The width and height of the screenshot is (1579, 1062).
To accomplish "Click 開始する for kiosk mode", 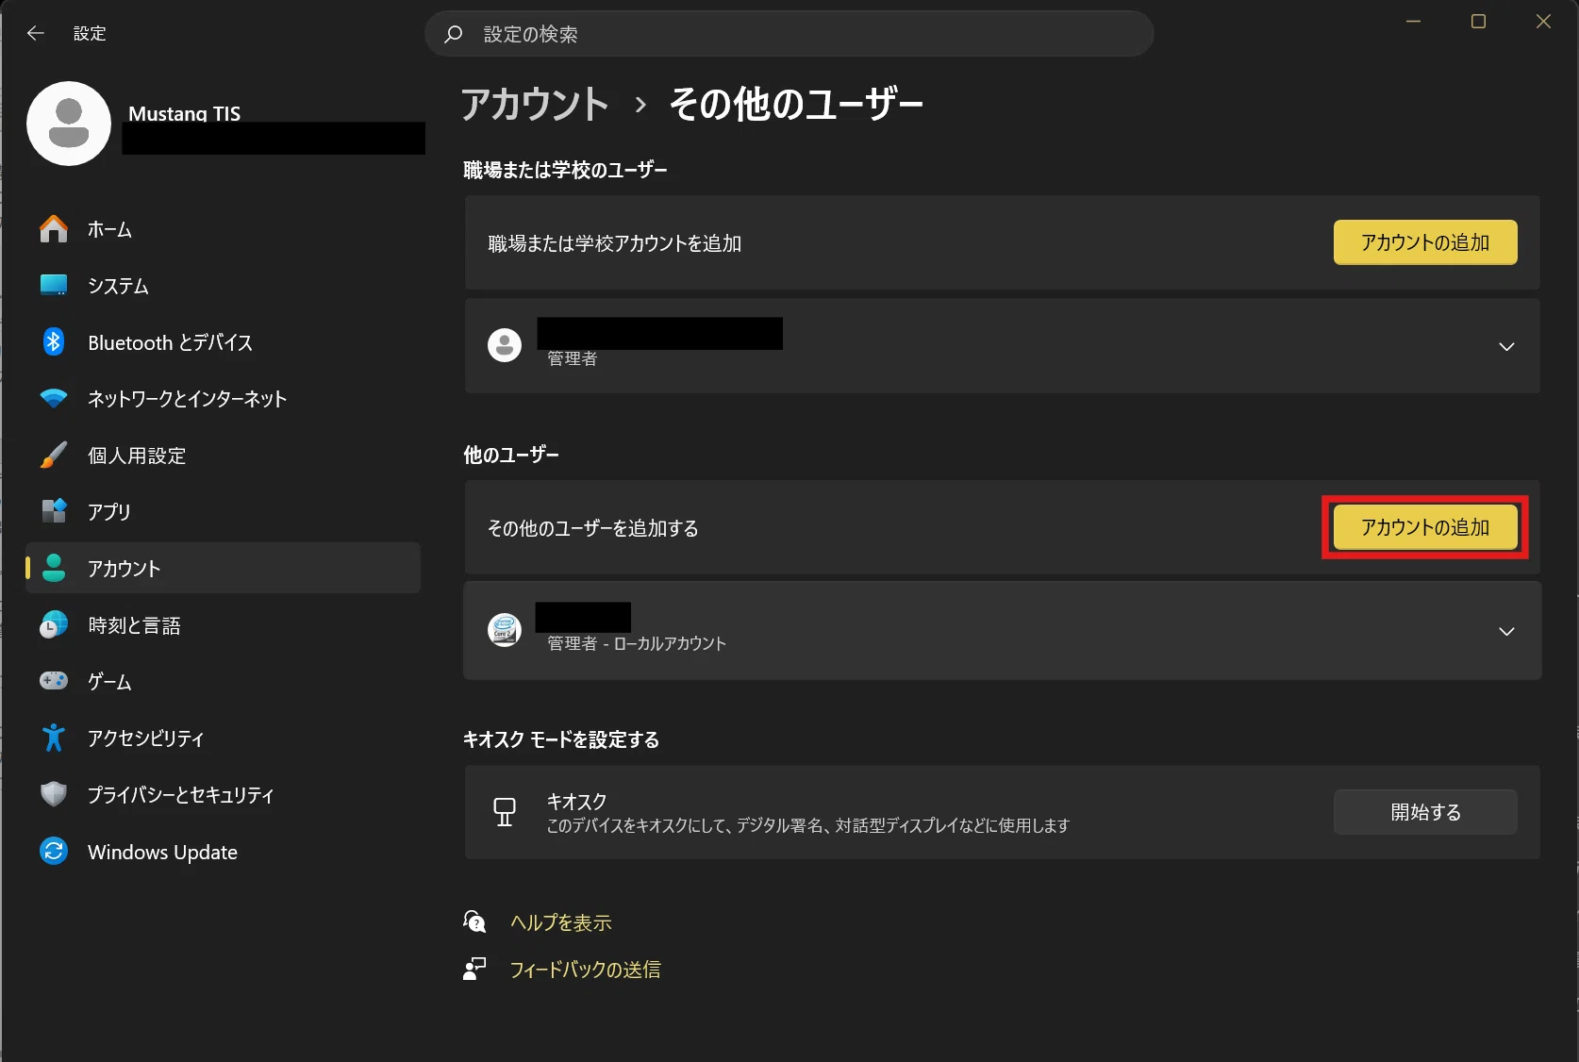I will pos(1425,812).
